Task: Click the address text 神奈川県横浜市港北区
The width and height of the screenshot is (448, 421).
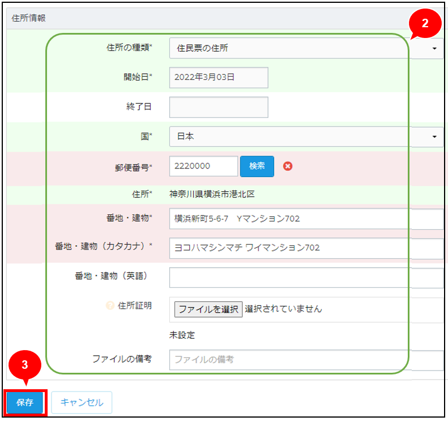Action: [x=212, y=195]
